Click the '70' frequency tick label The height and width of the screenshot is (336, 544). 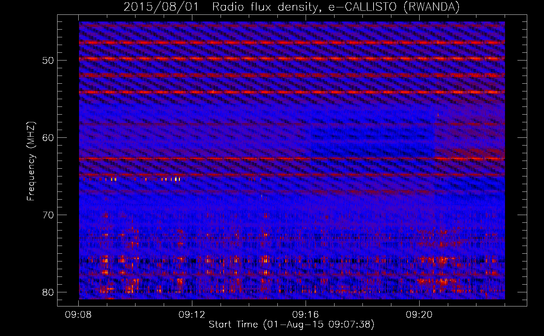coord(48,215)
